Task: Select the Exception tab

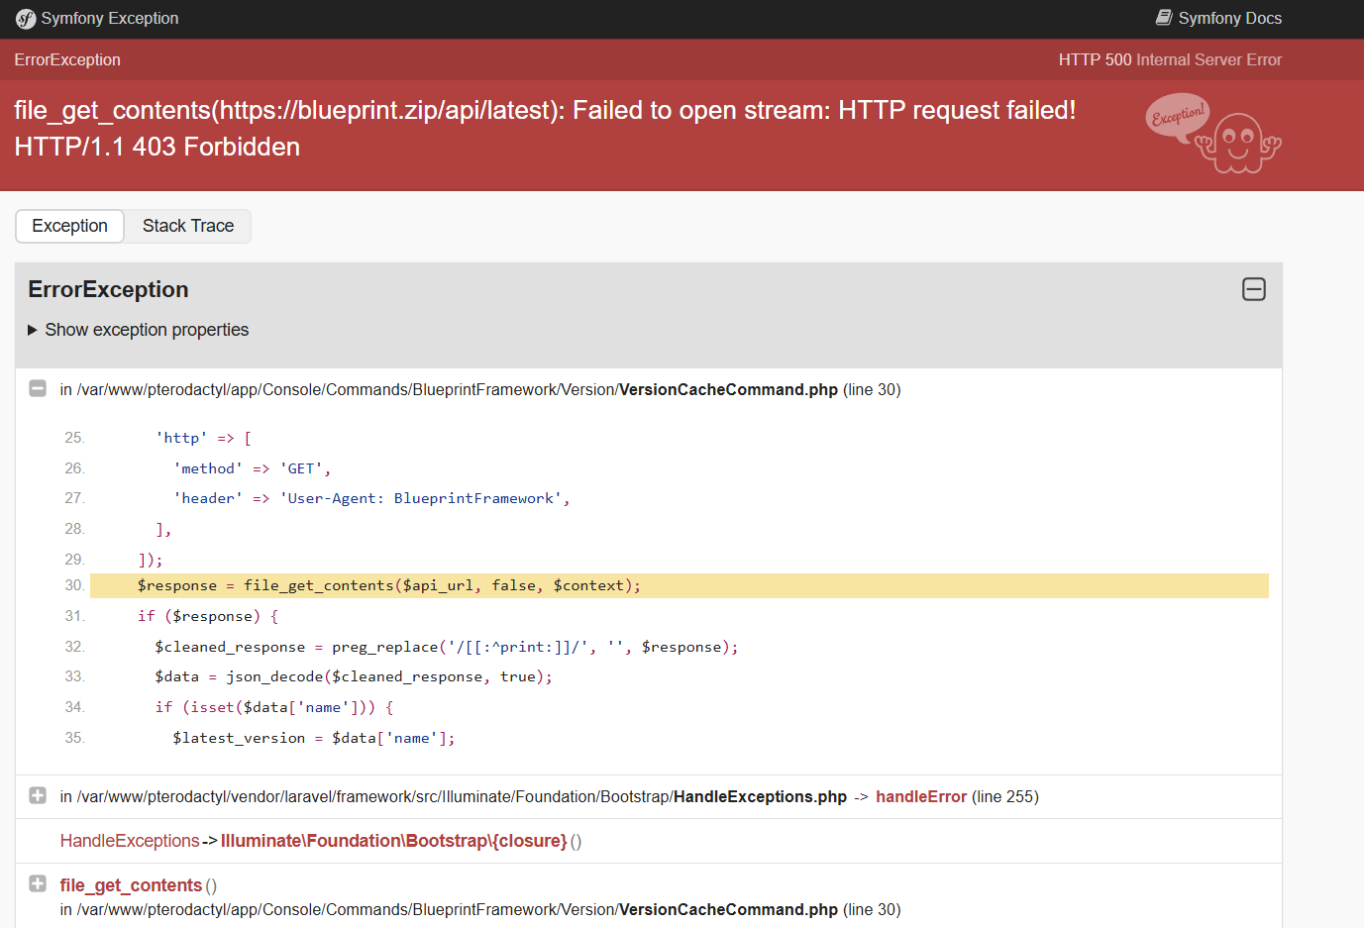Action: [69, 226]
